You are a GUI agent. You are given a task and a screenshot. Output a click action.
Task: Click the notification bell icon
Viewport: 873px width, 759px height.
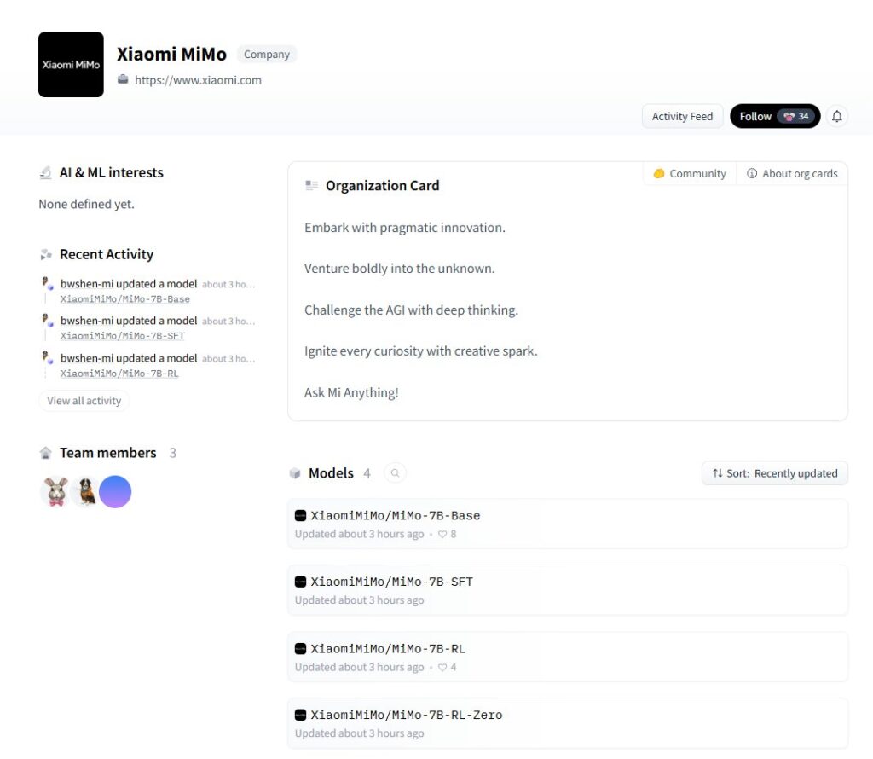837,116
